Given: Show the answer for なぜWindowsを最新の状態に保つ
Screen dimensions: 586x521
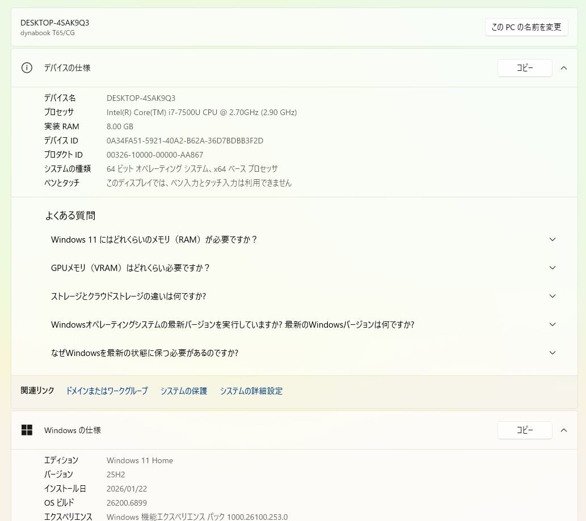Looking at the screenshot, I should click(x=145, y=353).
